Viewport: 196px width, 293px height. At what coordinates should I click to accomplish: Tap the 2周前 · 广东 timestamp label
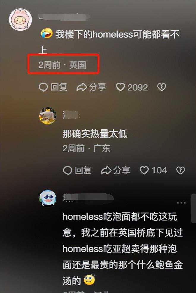(86, 148)
